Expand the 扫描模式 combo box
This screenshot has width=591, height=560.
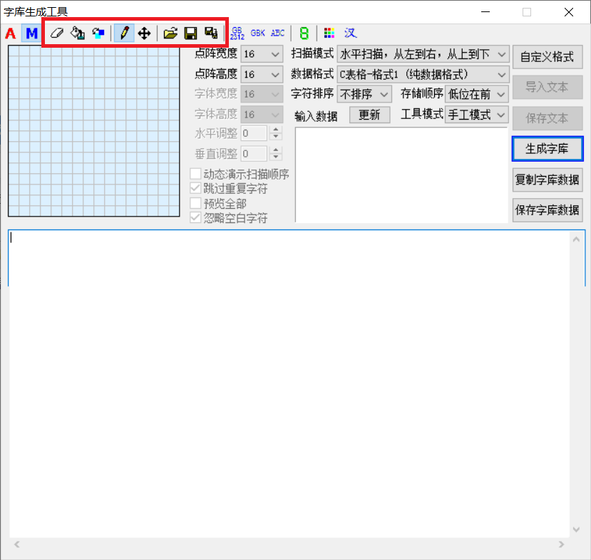pyautogui.click(x=423, y=54)
